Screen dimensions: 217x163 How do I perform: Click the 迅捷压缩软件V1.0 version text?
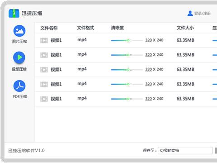tap(26, 150)
